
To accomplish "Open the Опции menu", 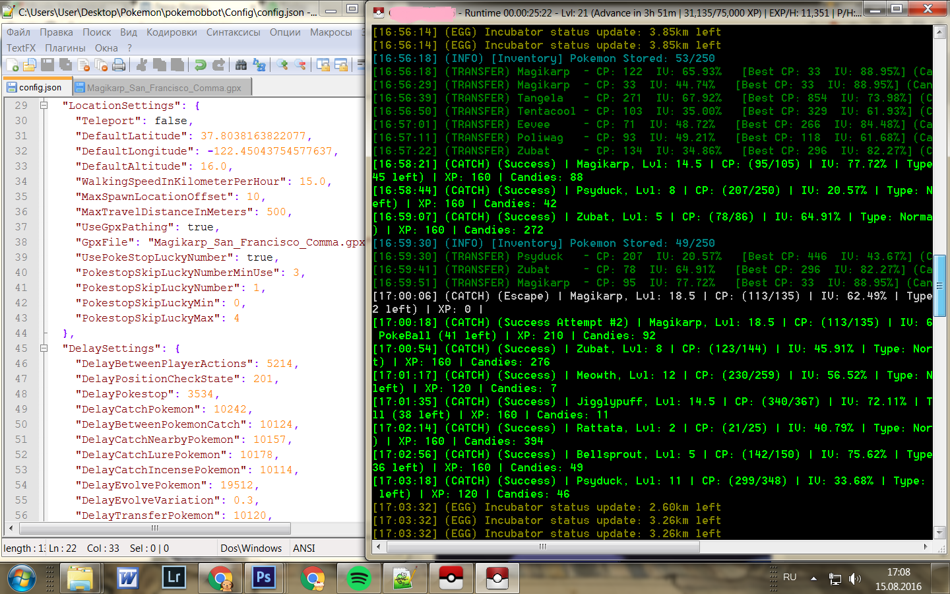I will [x=285, y=32].
